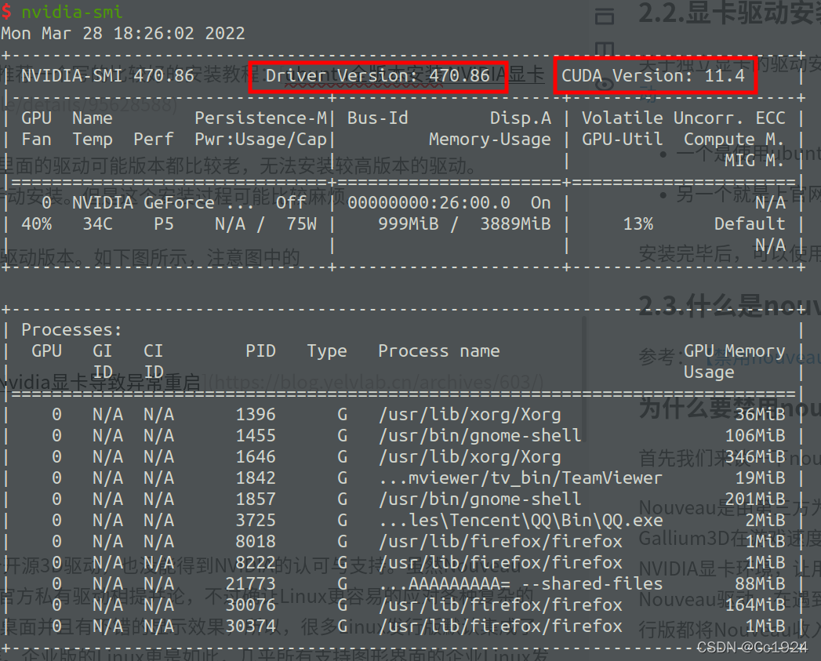The width and height of the screenshot is (821, 661).
Task: Click the 34C temperature value
Action: coord(97,224)
